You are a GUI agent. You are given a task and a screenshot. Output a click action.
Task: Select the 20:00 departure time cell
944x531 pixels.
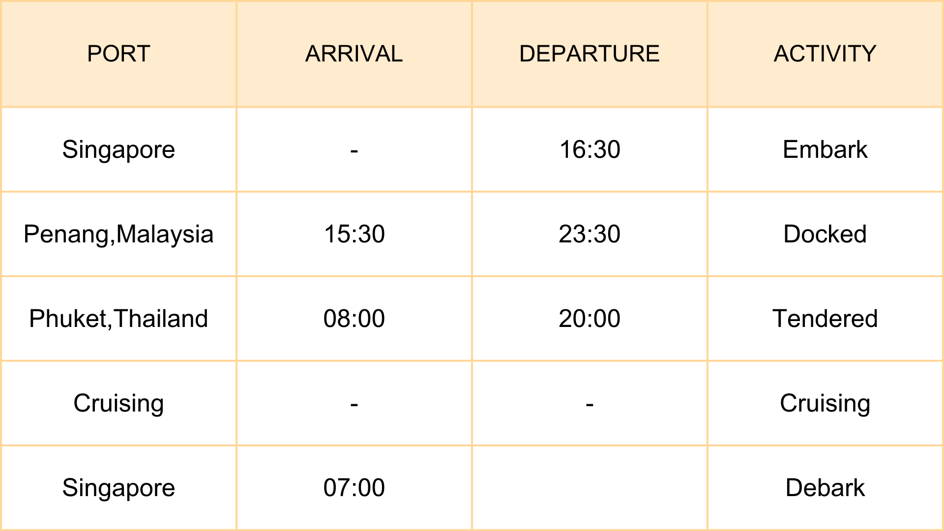point(590,319)
